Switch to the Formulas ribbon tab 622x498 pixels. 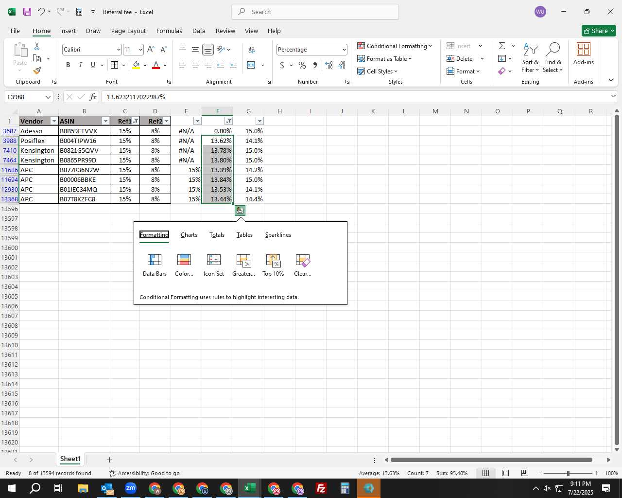pos(169,31)
